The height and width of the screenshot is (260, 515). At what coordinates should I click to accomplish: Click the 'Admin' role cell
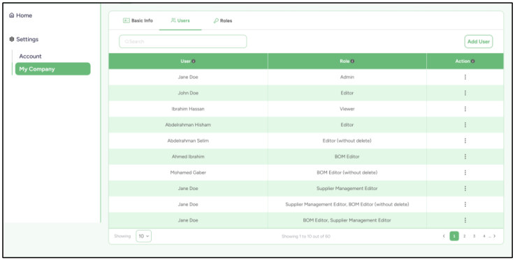coord(347,78)
